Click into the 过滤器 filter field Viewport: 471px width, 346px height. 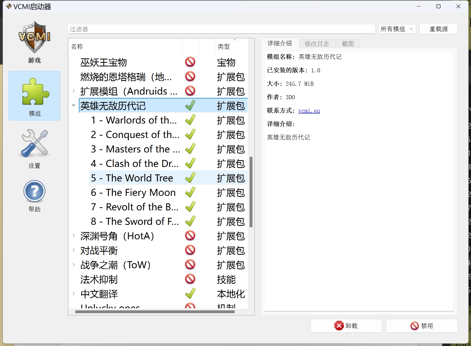(x=221, y=29)
